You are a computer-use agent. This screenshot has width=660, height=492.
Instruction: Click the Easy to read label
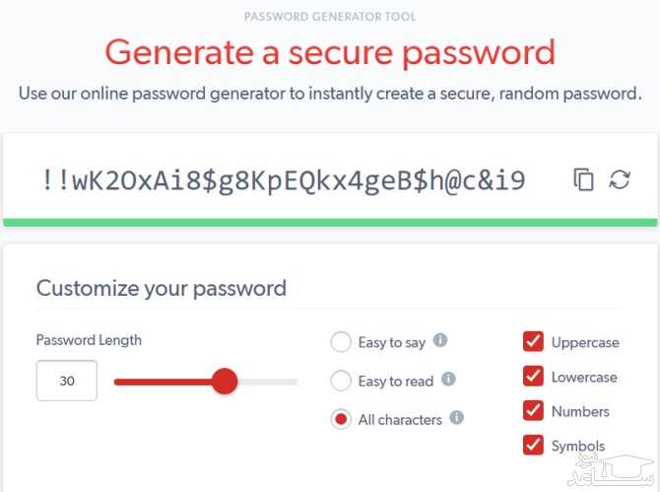tap(395, 381)
